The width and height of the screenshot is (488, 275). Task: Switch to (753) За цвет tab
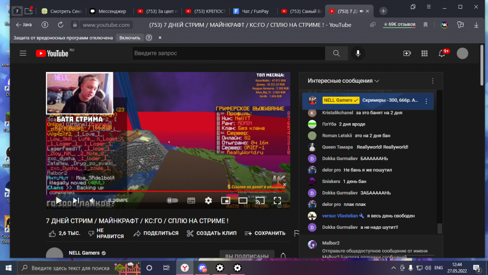pyautogui.click(x=158, y=11)
